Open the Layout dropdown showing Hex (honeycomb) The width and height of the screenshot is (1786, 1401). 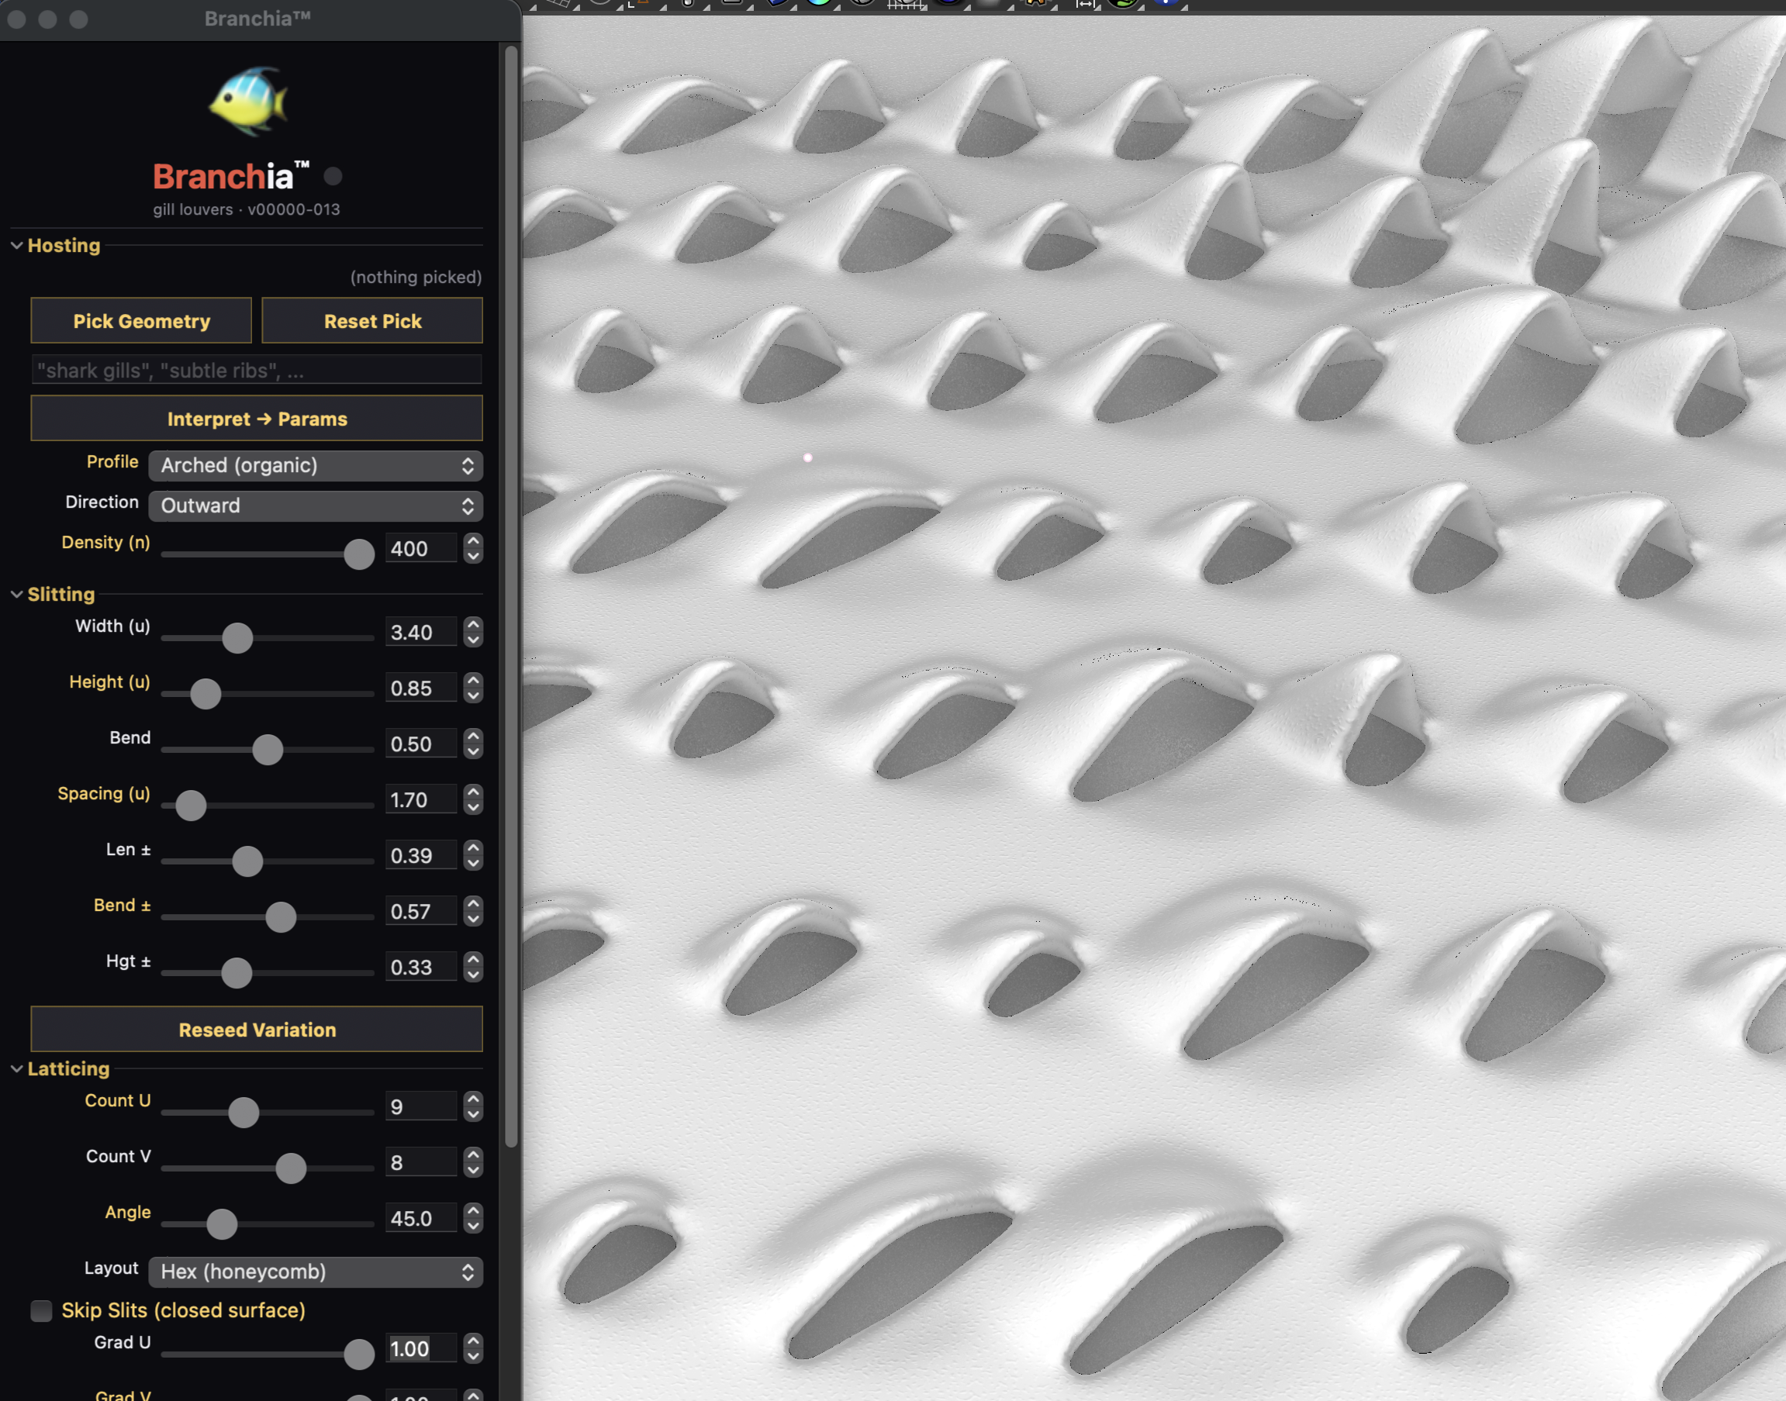[315, 1272]
